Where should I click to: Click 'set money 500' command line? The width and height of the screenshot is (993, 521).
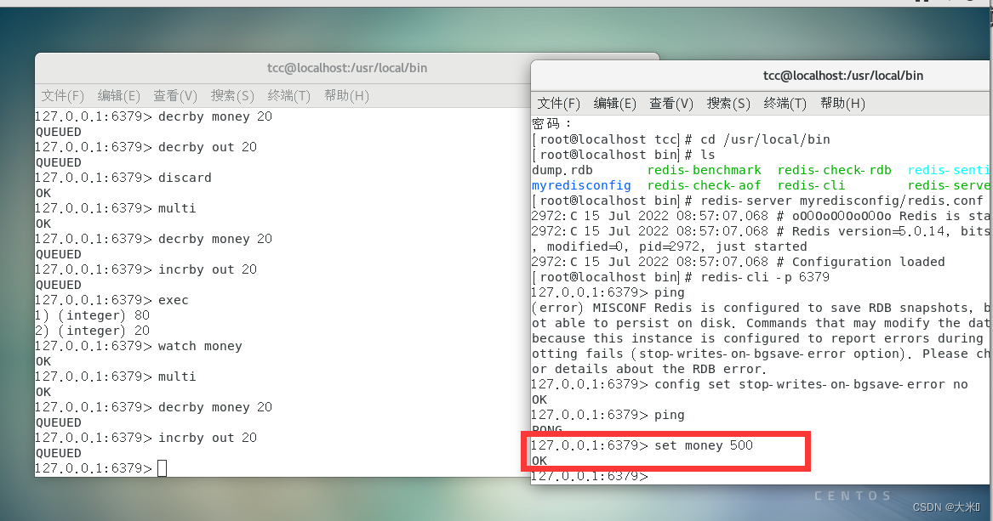coord(642,445)
